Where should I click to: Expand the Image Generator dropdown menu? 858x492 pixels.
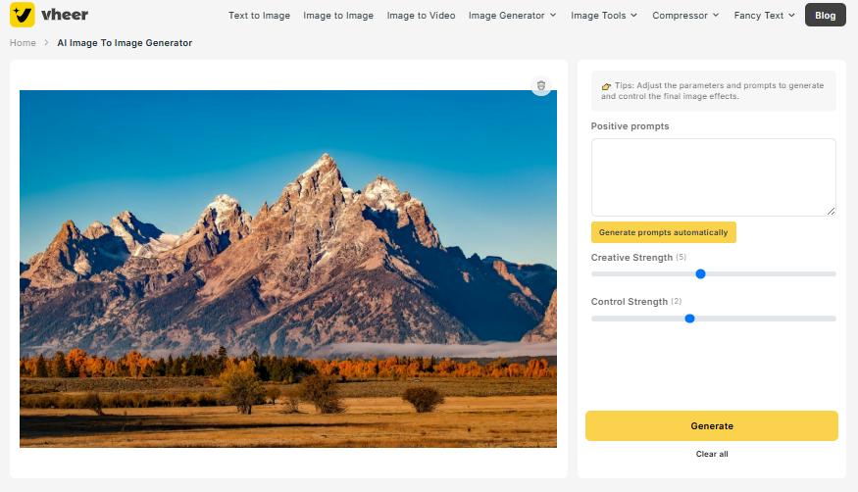click(512, 16)
